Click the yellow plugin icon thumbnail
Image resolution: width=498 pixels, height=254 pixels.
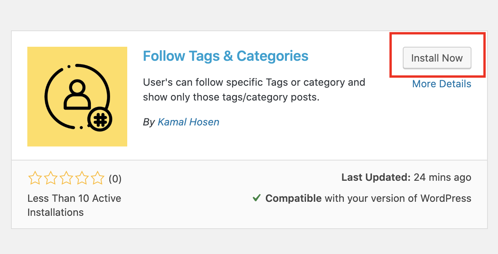click(x=77, y=97)
